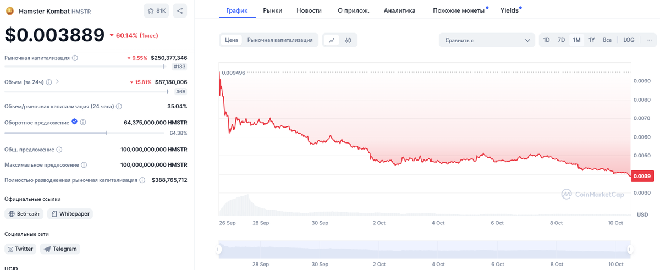This screenshot has height=270, width=660.
Task: Click market cap rank #183 badge
Action: click(179, 67)
